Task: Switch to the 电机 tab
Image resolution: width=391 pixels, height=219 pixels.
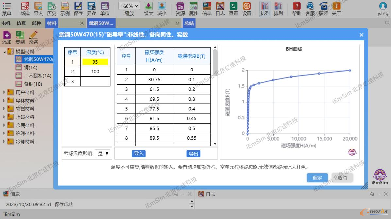Action: 6,23
